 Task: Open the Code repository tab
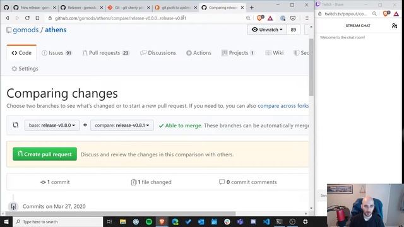tap(21, 53)
